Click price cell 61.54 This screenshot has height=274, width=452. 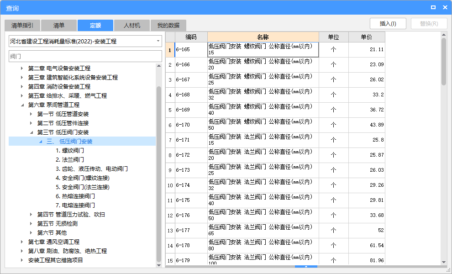pos(367,245)
